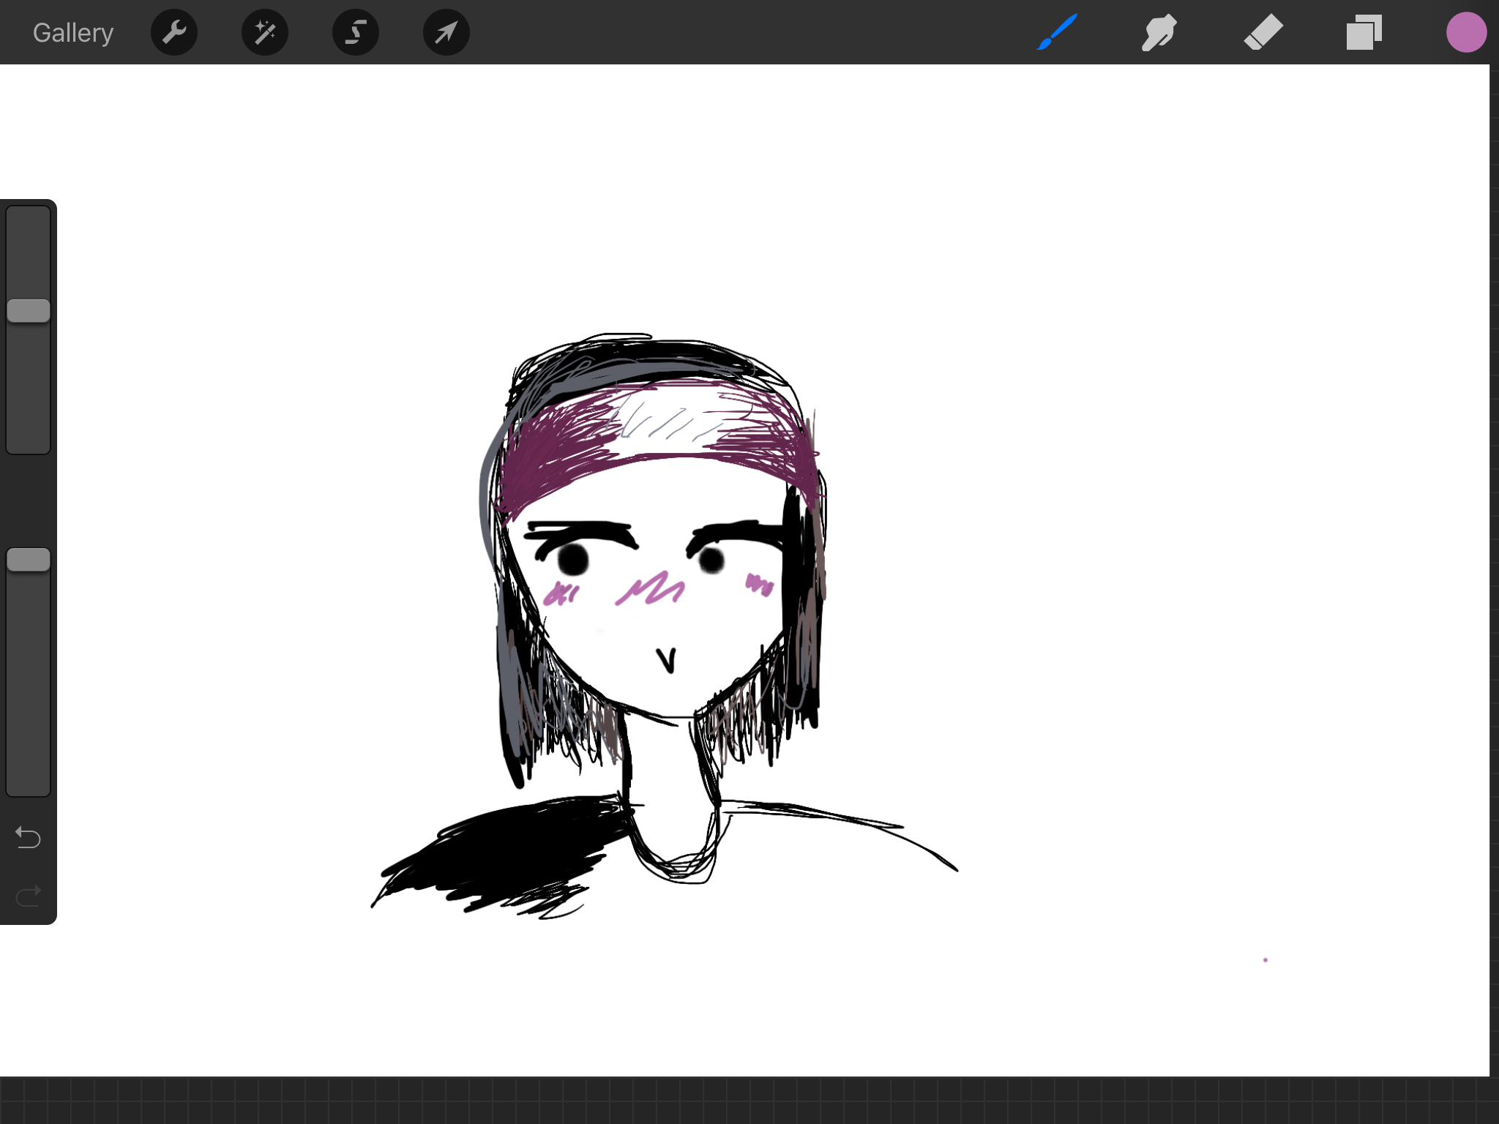Return to the Gallery
1499x1124 pixels.
[73, 33]
